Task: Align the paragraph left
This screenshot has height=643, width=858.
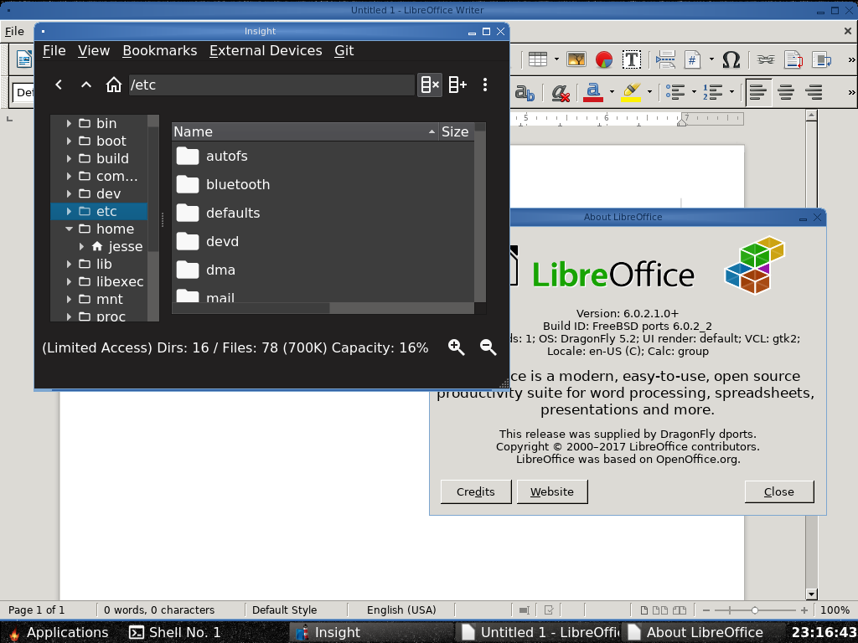Action: tap(757, 92)
